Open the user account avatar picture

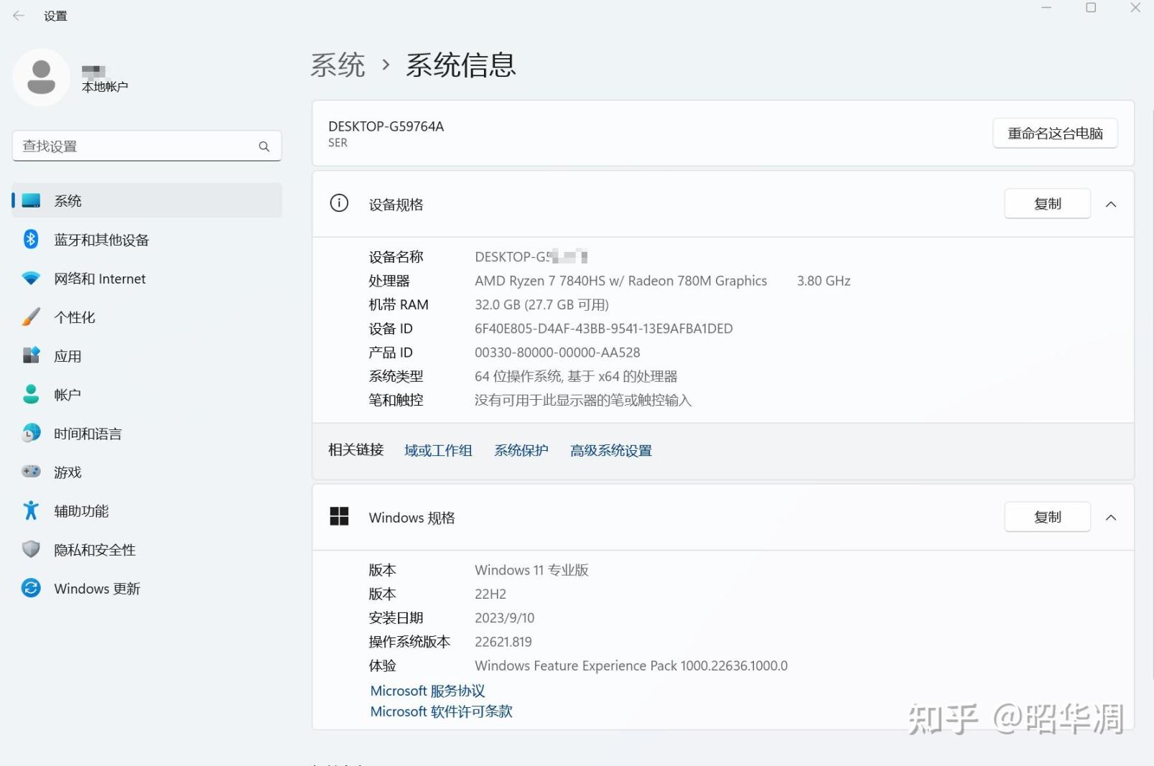tap(41, 78)
